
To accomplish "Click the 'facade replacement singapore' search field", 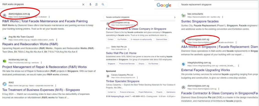I will [215, 4].
